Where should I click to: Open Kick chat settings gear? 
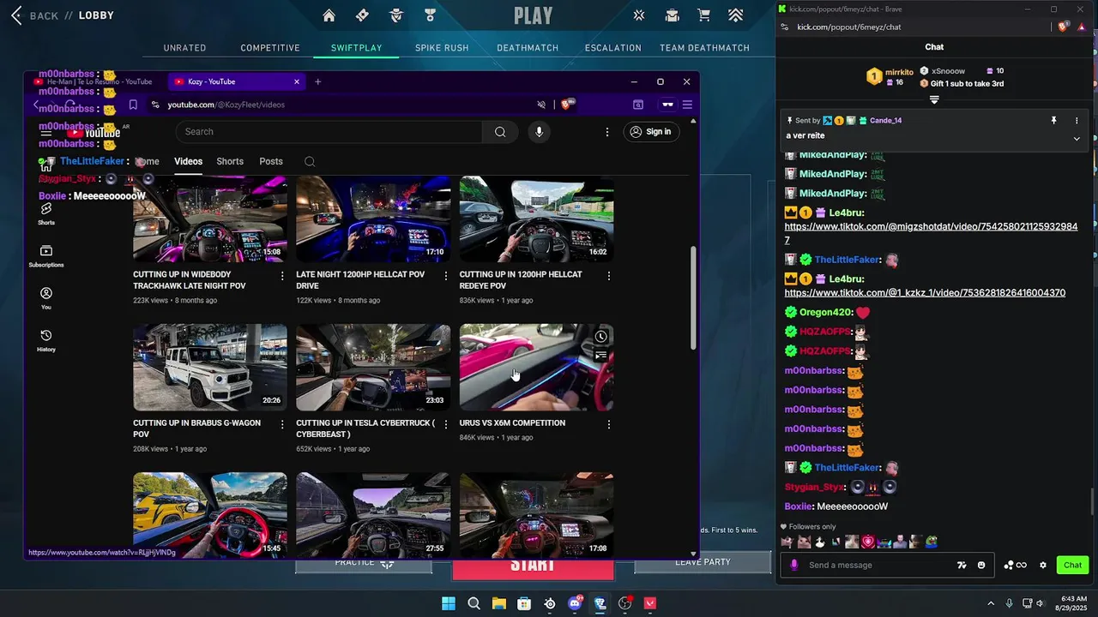coord(1043,566)
